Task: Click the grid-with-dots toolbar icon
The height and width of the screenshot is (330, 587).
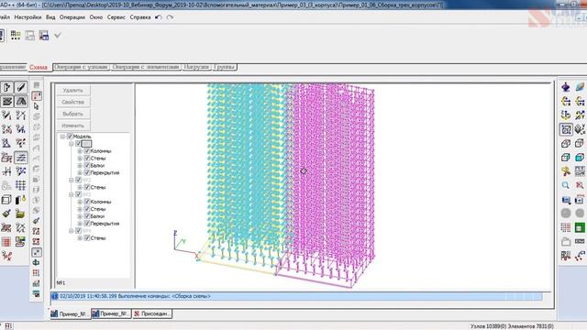Action: 16,36
